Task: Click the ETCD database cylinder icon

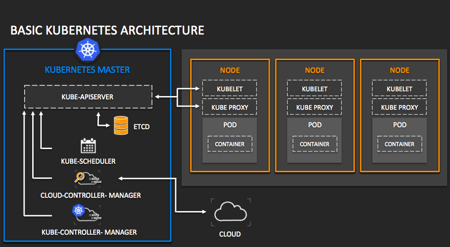Action: (x=121, y=125)
